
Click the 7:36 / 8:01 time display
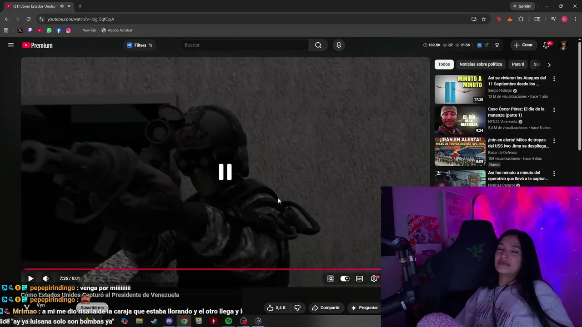70,278
